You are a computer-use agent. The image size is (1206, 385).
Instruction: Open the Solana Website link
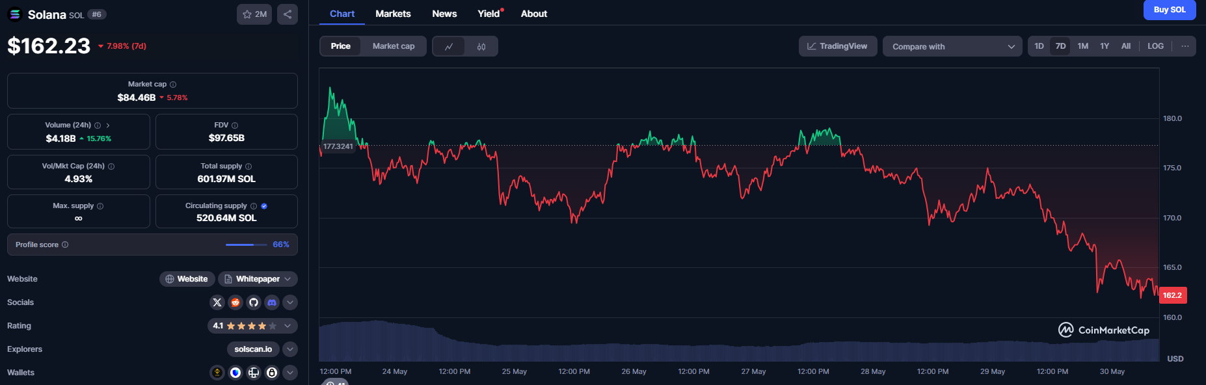pyautogui.click(x=187, y=279)
